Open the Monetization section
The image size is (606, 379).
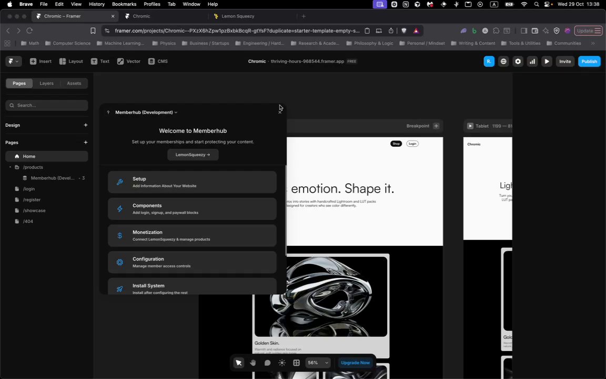[192, 235]
